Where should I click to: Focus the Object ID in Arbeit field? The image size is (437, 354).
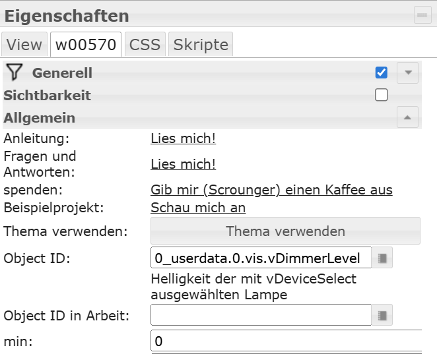coord(261,315)
